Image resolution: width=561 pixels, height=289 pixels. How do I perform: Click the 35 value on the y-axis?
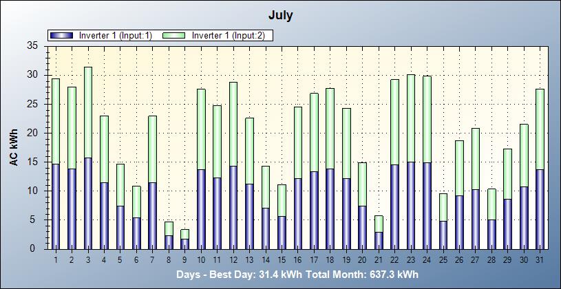click(x=32, y=45)
